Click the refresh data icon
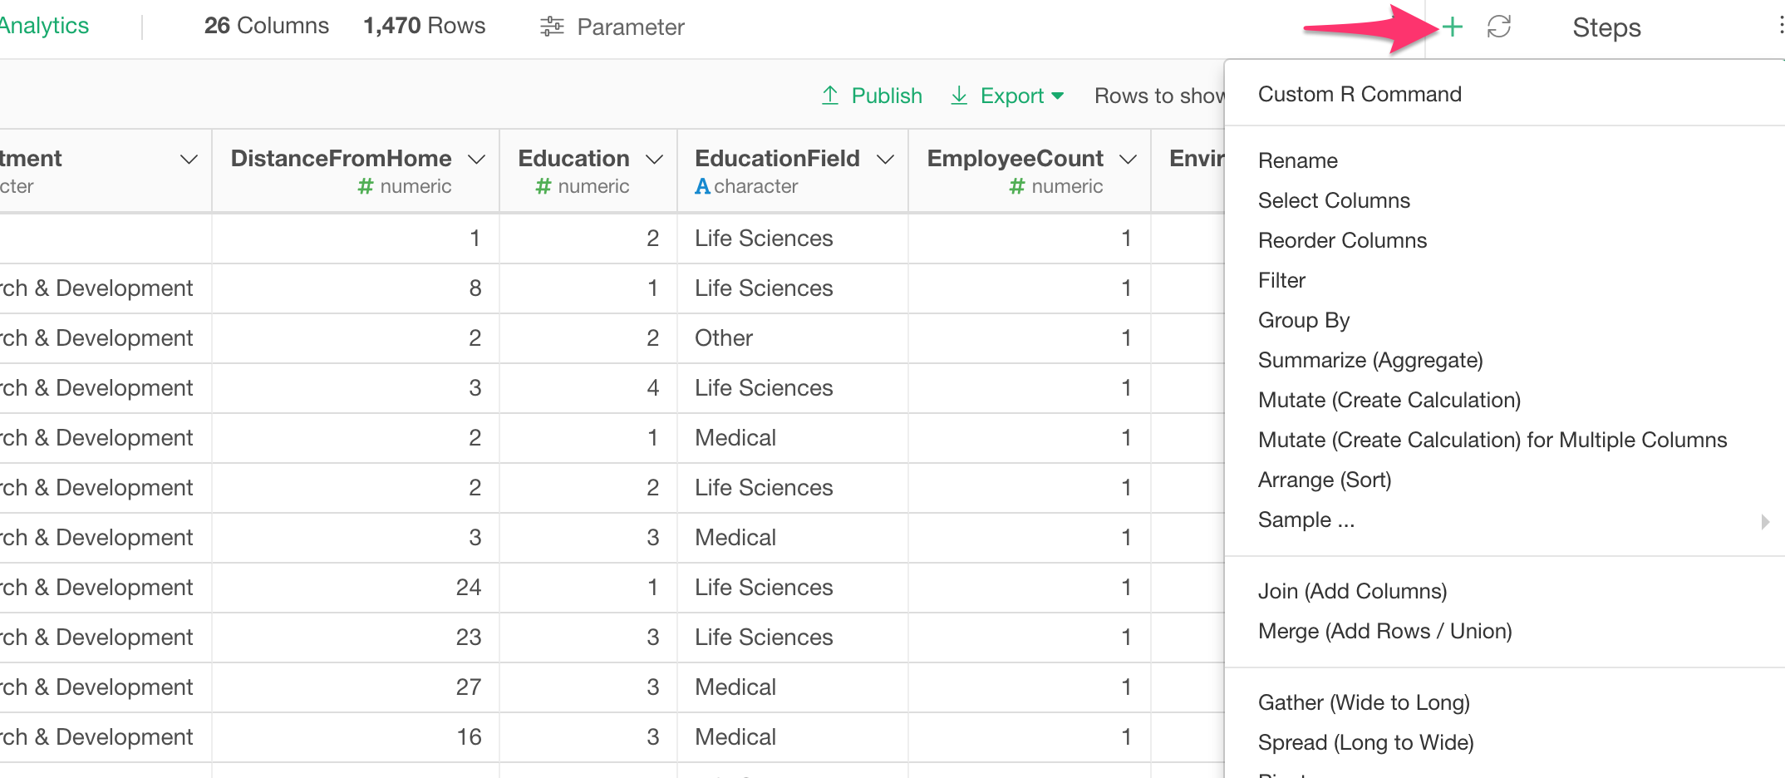 [1501, 26]
